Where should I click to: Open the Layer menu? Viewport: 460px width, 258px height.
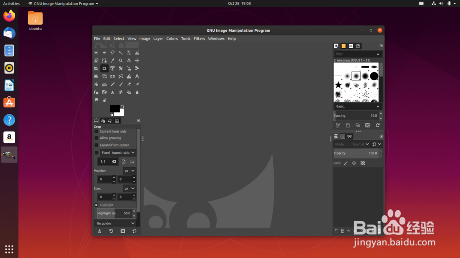[x=158, y=39]
